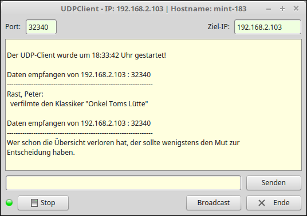
Task: Click the "Wer schon die Übersicht verloren" text line
Action: (123, 143)
